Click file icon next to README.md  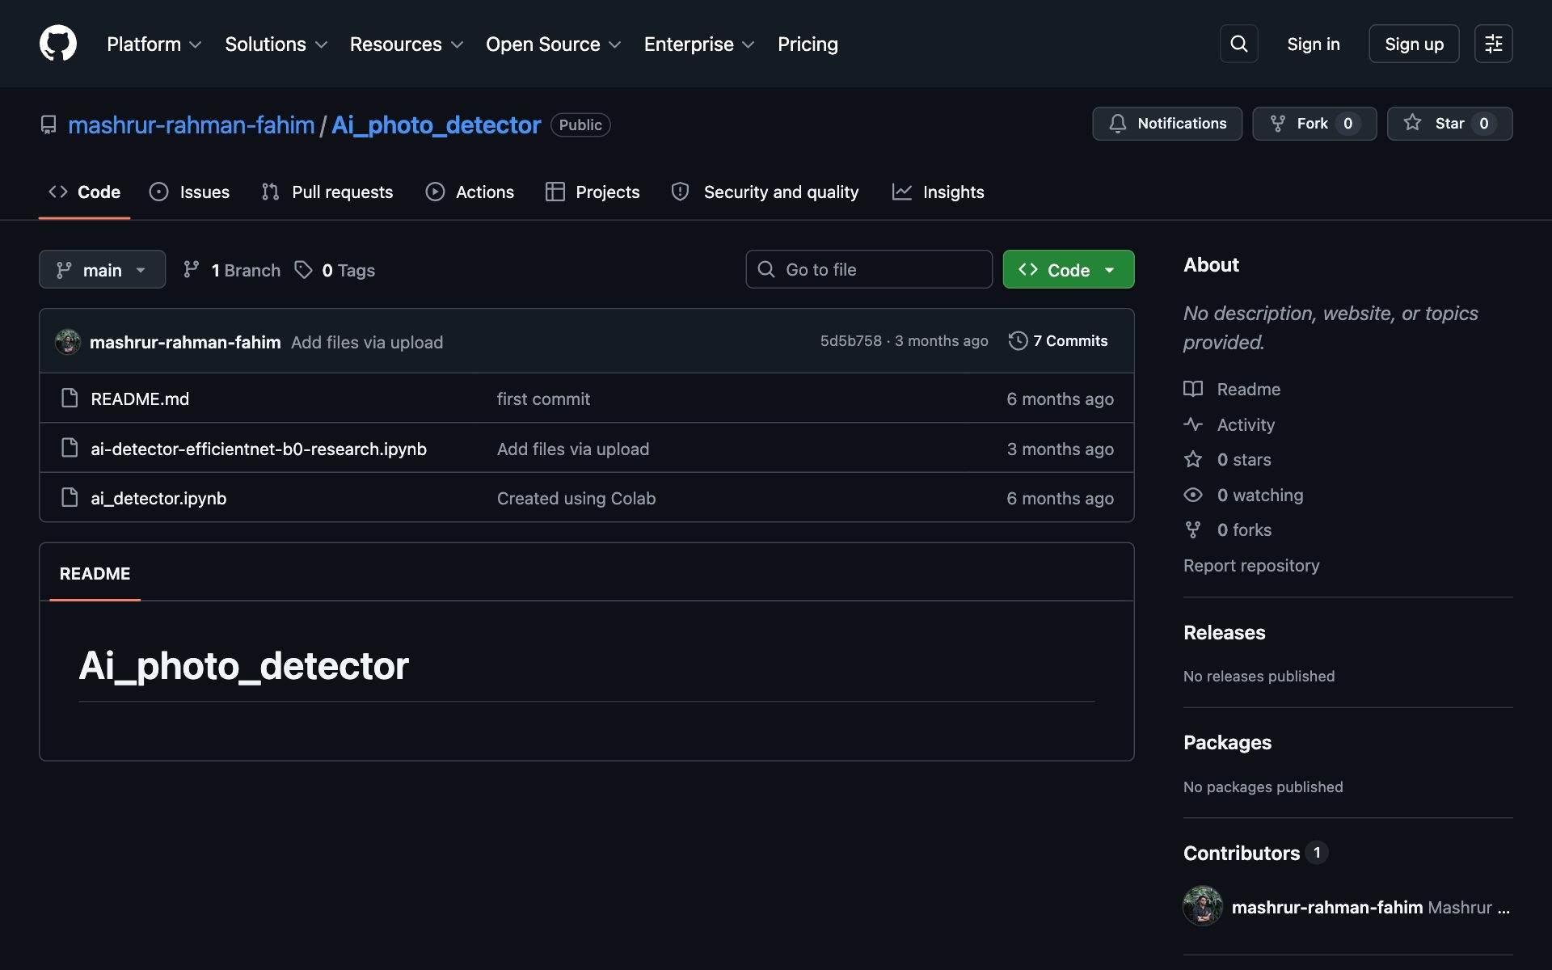70,398
